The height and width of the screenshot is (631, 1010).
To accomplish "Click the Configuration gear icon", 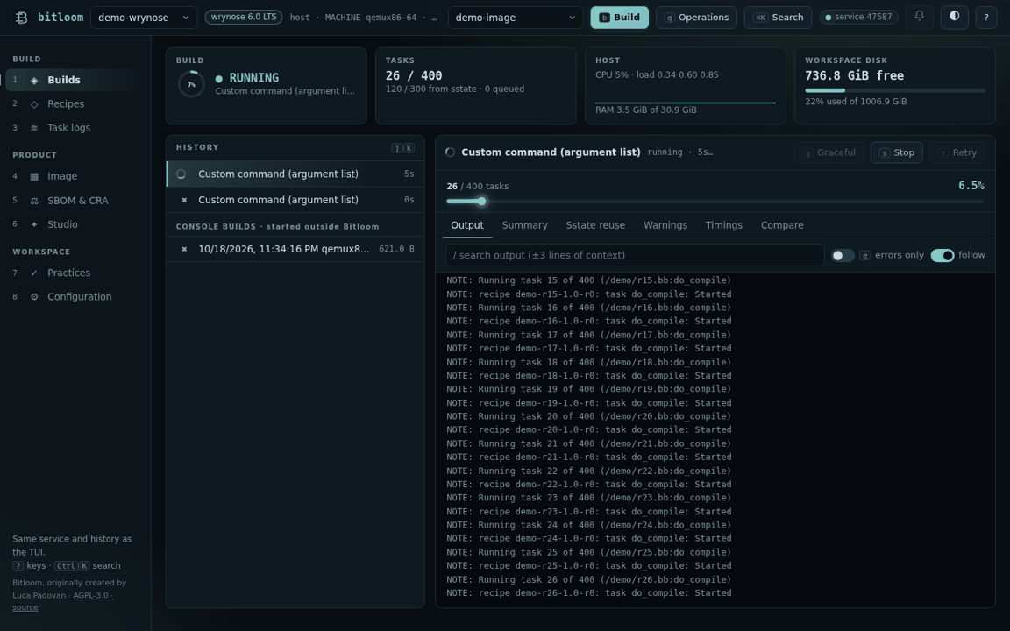I will pos(34,296).
